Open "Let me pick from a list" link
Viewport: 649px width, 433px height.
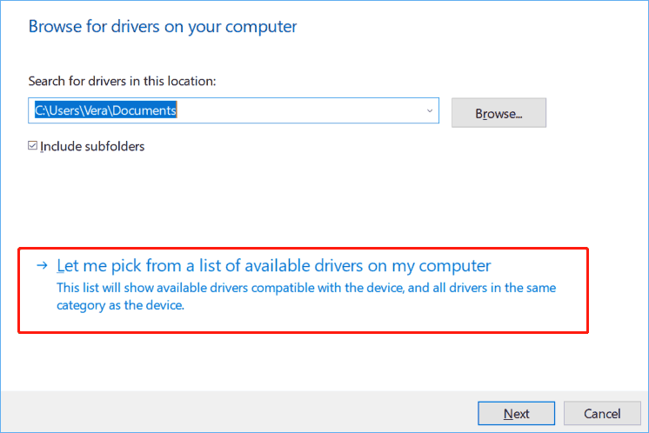tap(273, 266)
